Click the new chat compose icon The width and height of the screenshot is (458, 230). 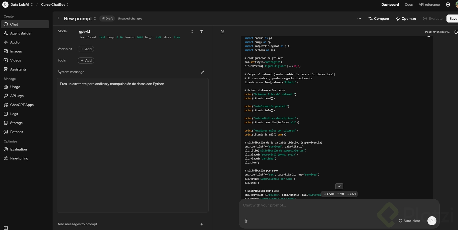click(222, 32)
